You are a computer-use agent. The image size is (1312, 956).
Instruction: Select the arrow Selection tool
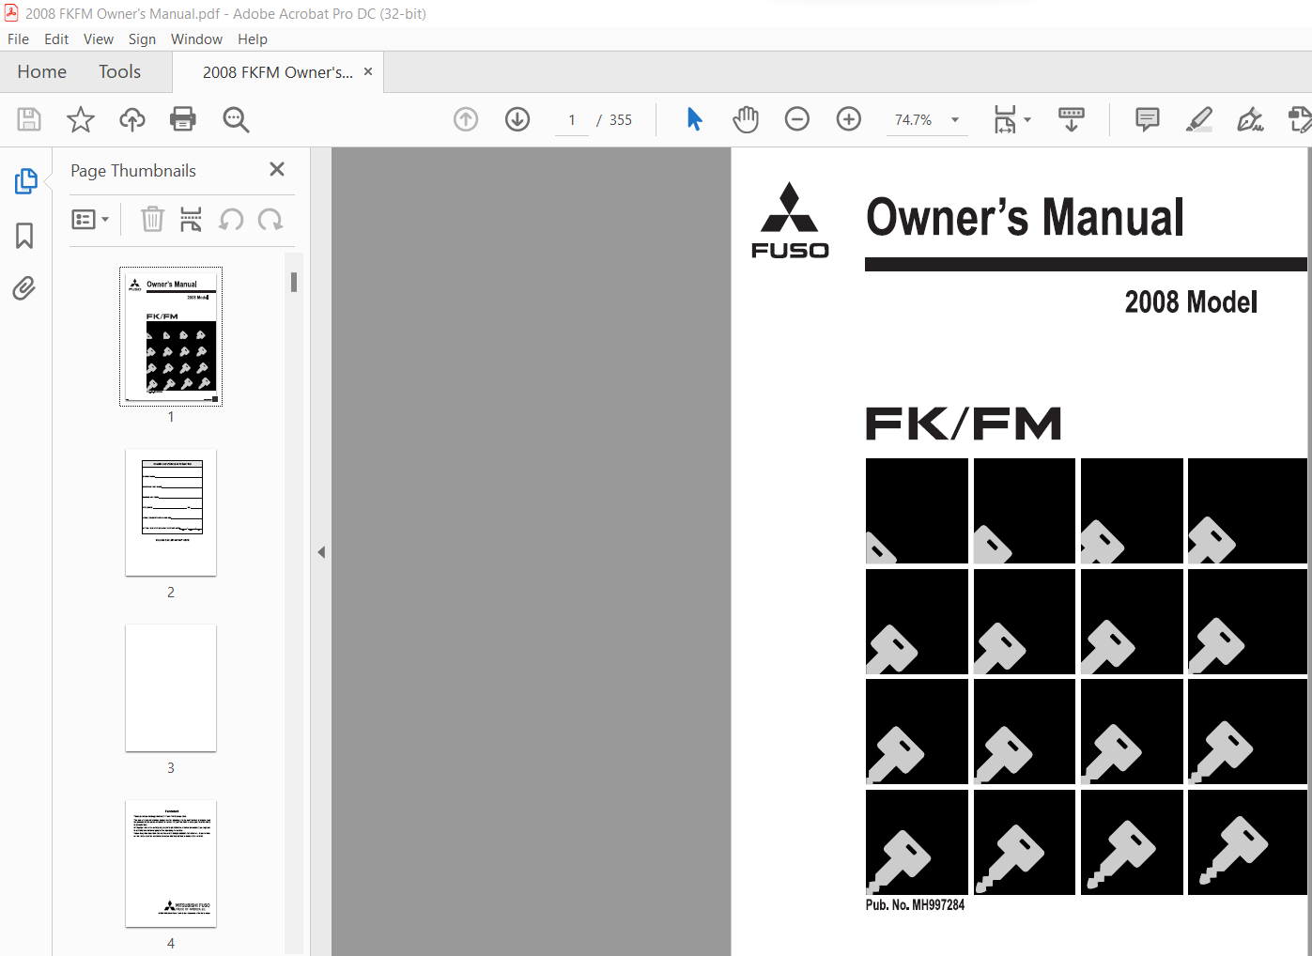(x=694, y=119)
